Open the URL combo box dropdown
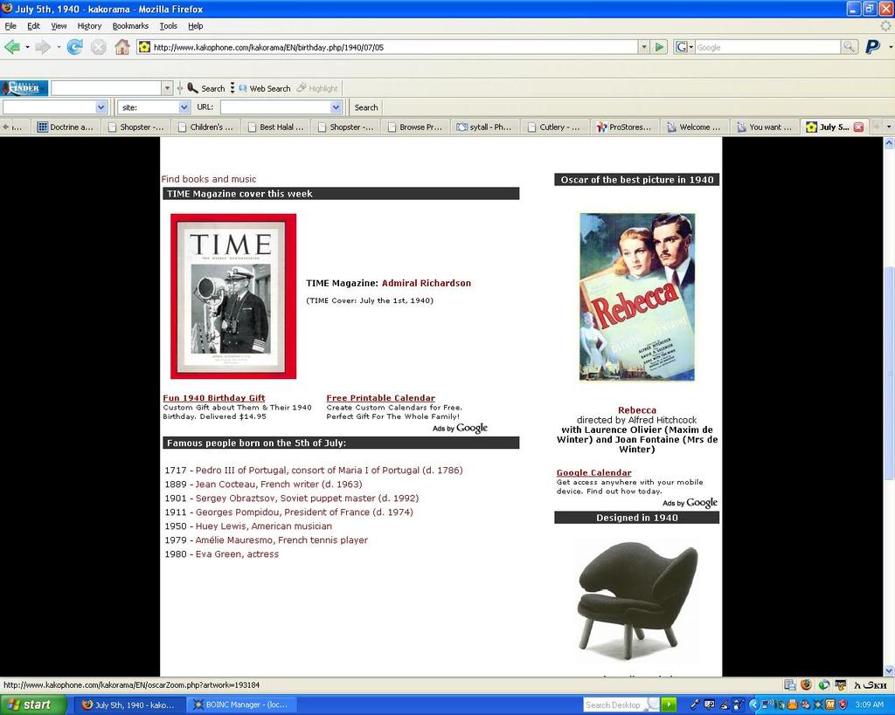Screen dimensions: 895x715 click(x=336, y=107)
